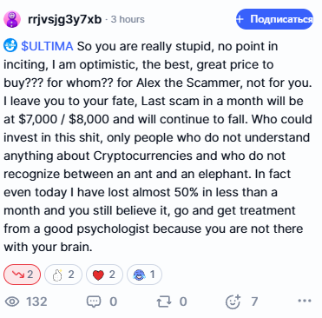This screenshot has height=318, width=322.
Task: Open the rrjvsjg3y7xb profile avatar
Action: [x=12, y=19]
